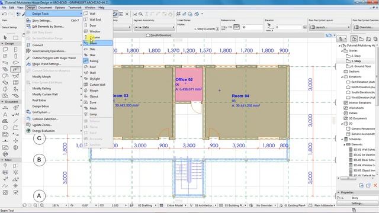Open the Segment Associativity Static dropdown
379x213 pixels.
[x=154, y=27]
